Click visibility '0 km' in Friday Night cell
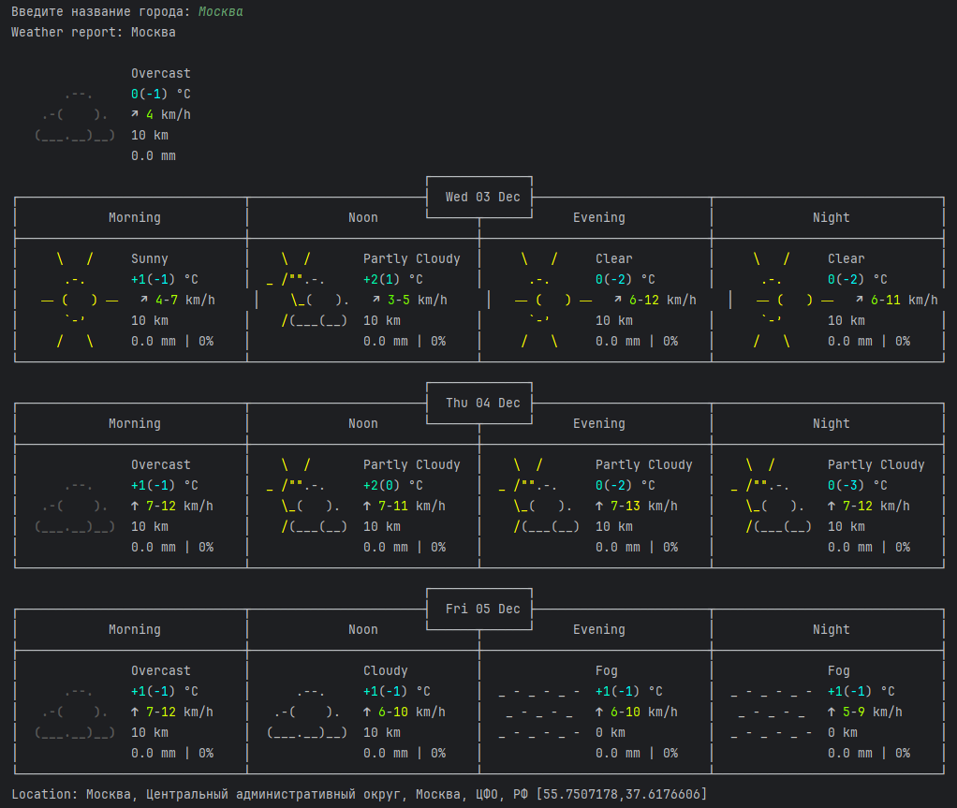Screen dimensions: 957x808 coord(842,732)
